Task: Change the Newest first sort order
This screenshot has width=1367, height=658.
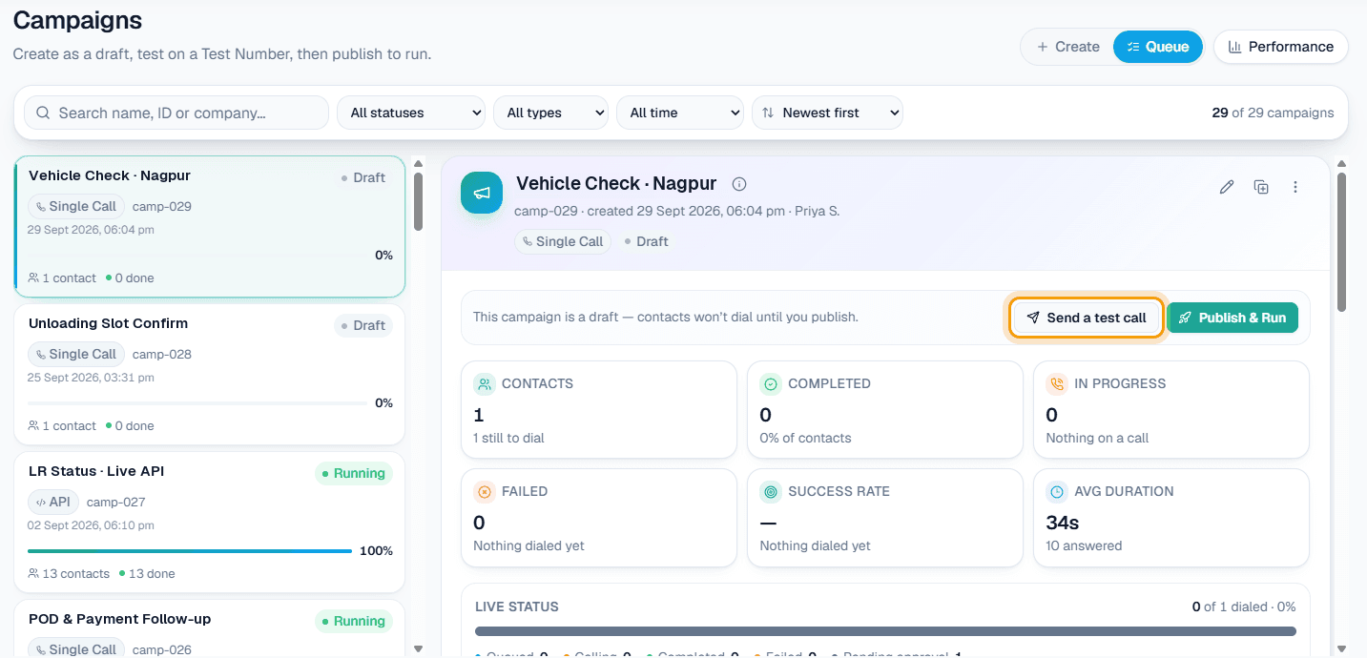Action: [x=827, y=113]
